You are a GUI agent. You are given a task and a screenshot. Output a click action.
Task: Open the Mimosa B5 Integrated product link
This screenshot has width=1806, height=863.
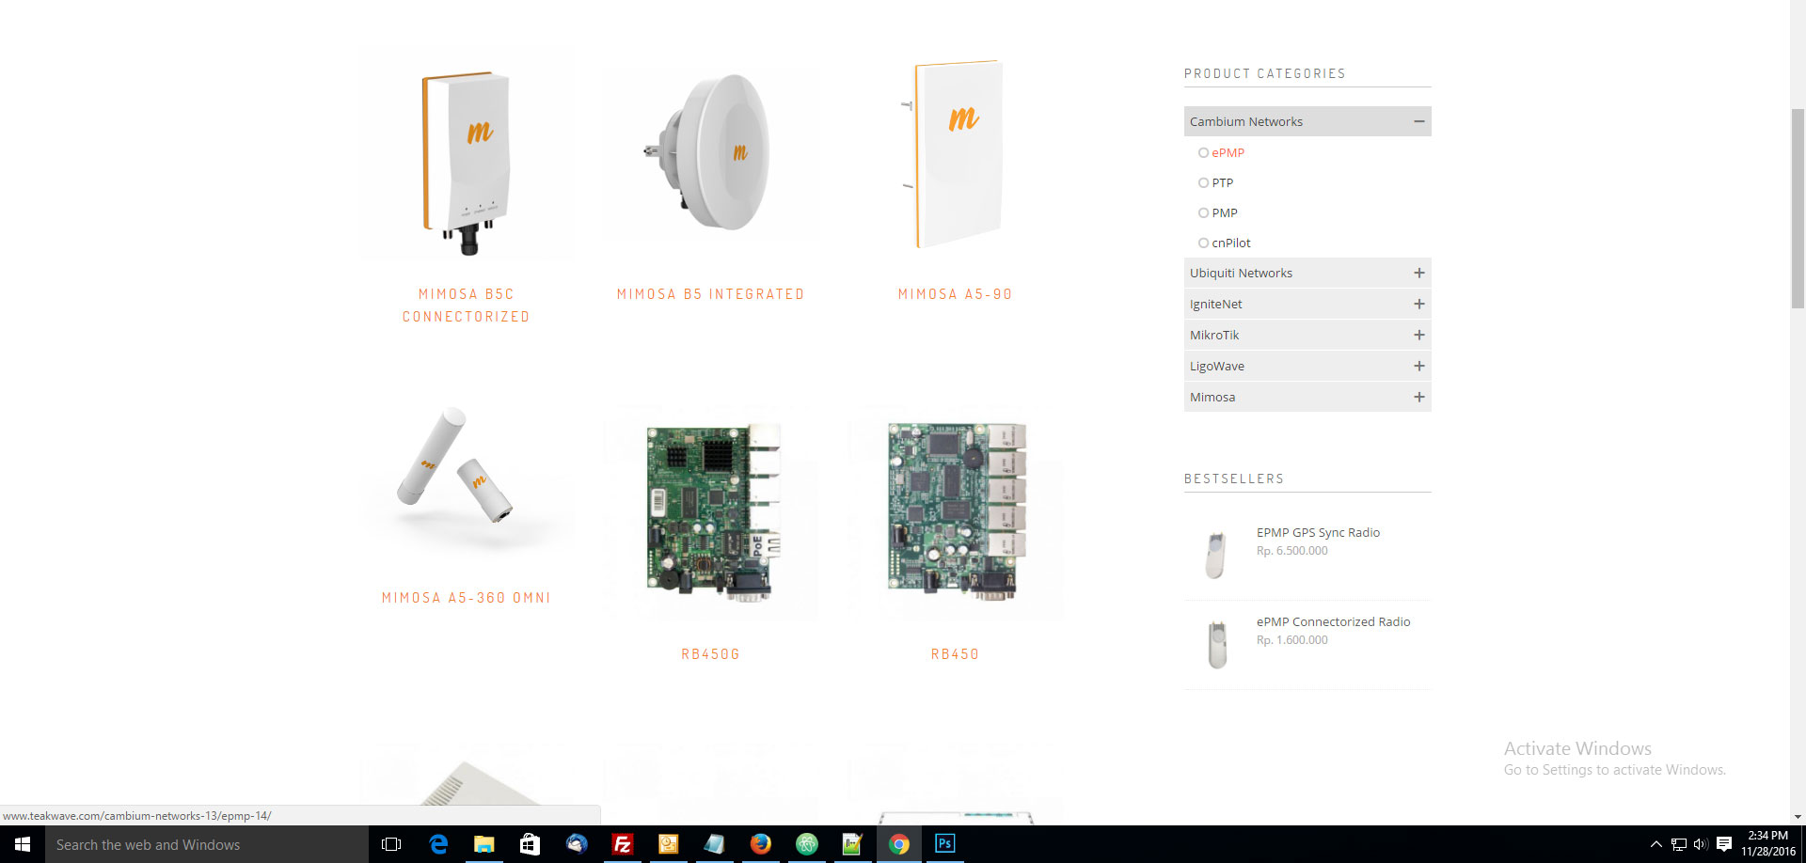[x=710, y=294]
